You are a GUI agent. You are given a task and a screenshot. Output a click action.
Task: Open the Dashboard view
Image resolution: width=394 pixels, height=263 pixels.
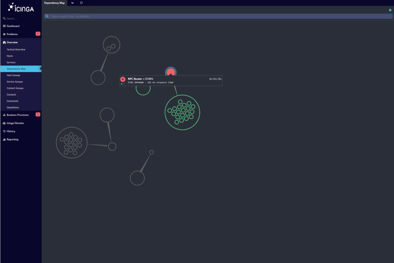point(13,26)
